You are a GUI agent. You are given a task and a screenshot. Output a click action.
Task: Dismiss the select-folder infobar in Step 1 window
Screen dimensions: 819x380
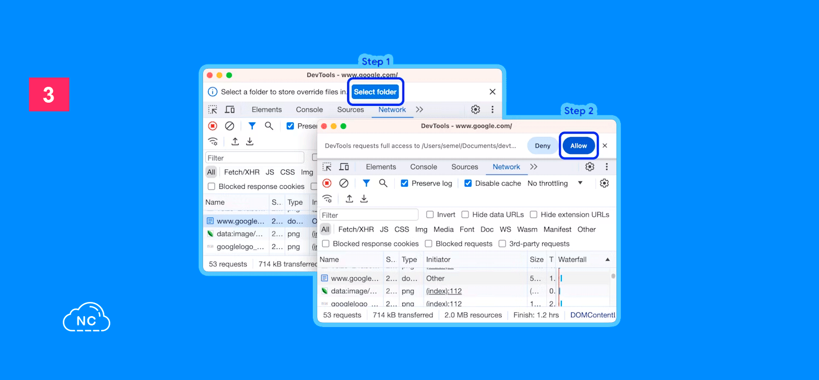pos(492,92)
